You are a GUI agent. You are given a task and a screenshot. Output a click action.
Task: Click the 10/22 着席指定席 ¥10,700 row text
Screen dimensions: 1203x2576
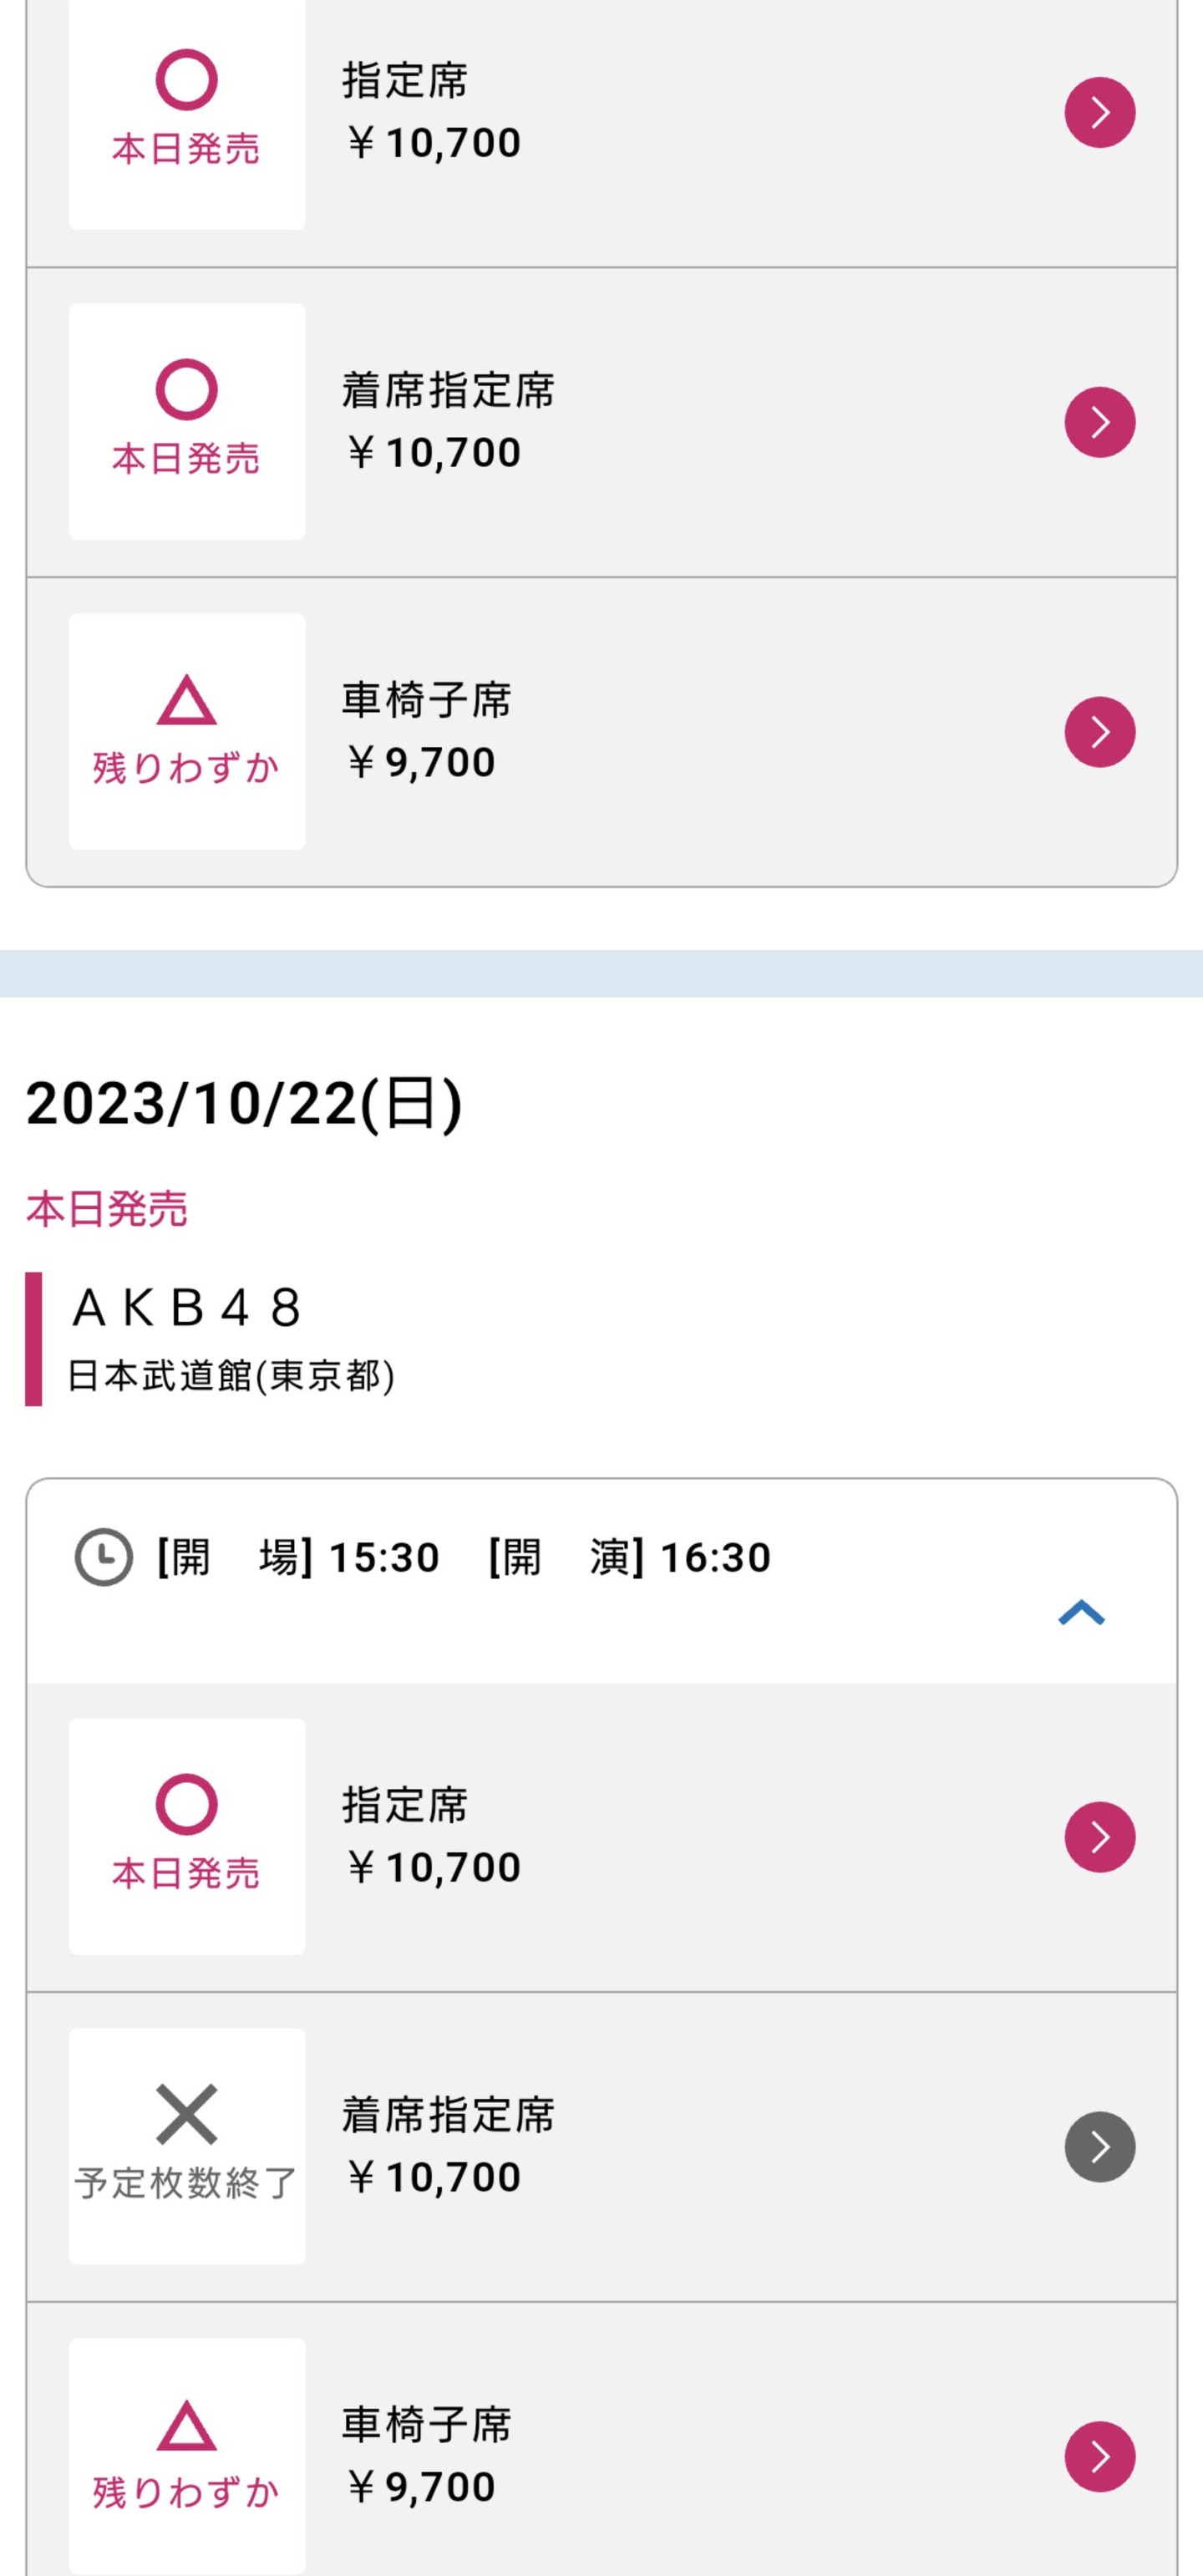(x=448, y=2146)
